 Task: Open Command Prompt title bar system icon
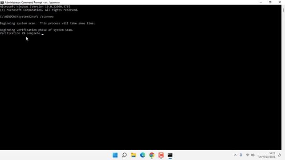2,2
